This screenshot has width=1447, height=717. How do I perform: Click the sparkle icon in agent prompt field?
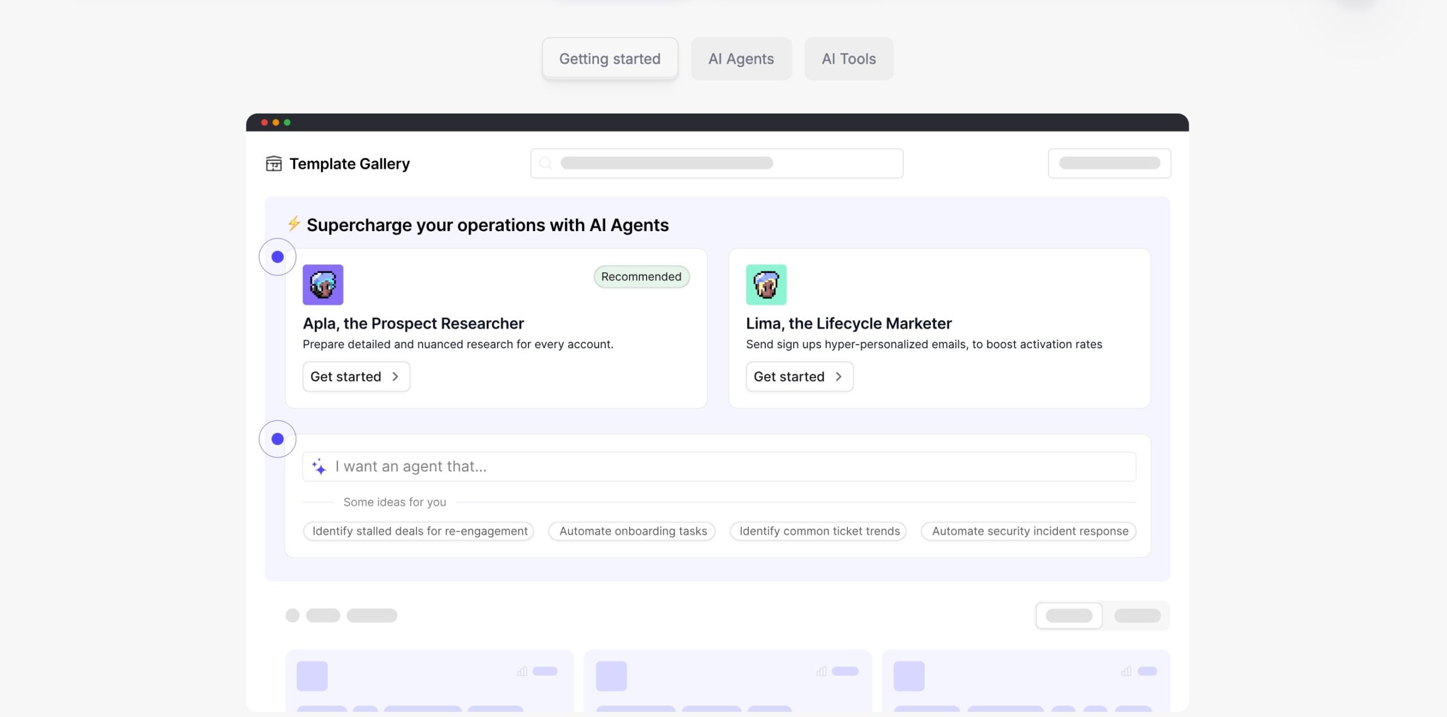tap(319, 467)
